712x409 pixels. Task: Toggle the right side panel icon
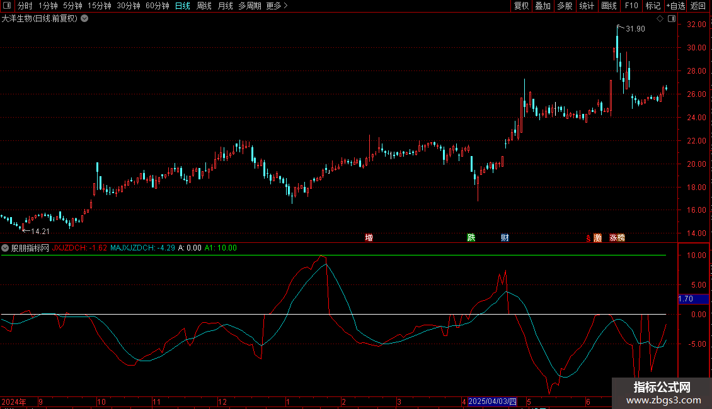[672, 19]
